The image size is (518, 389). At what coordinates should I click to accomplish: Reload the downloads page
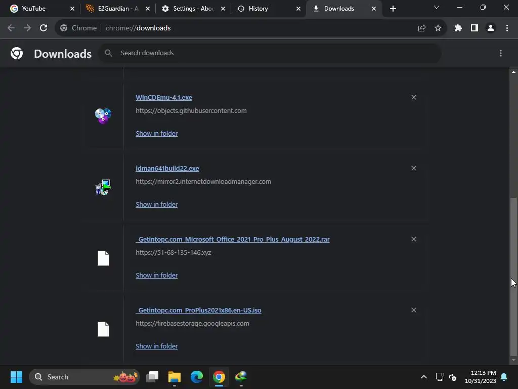[44, 28]
